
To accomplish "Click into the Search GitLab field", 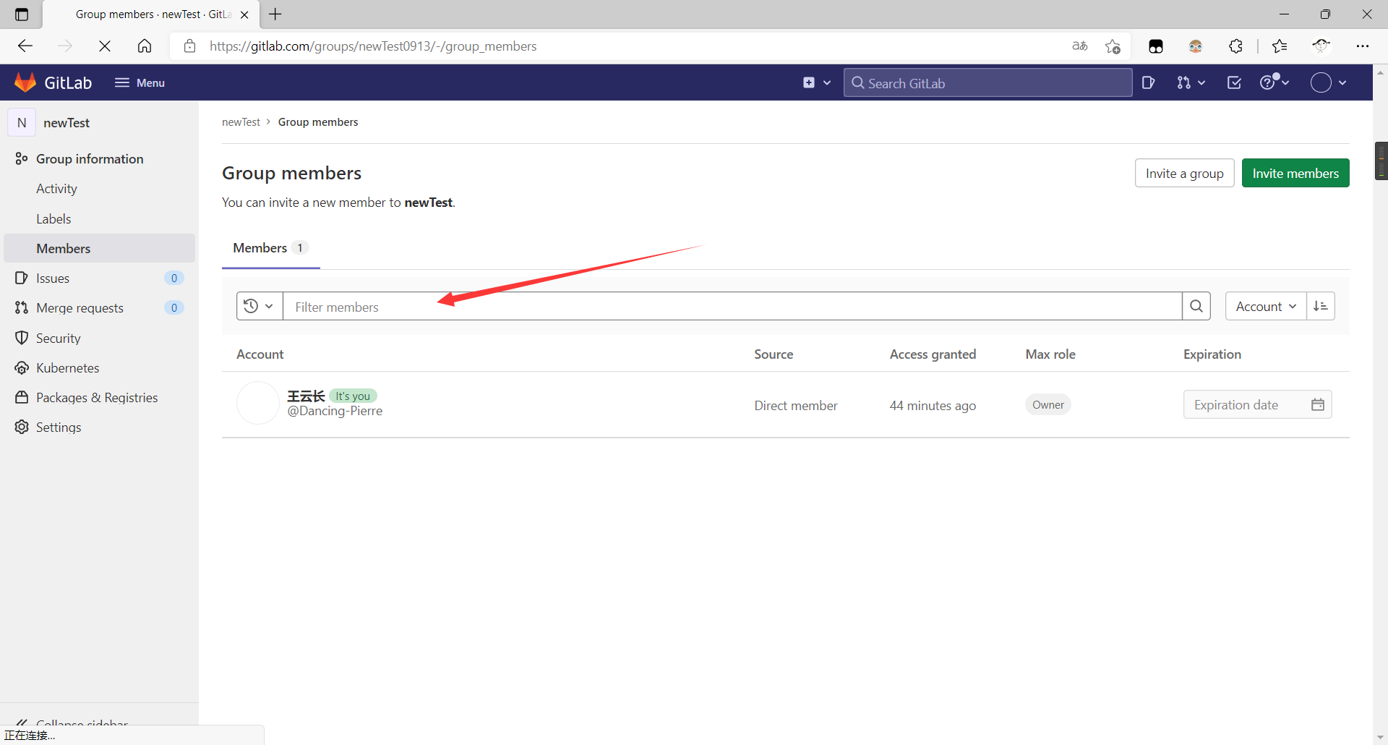I will click(988, 82).
